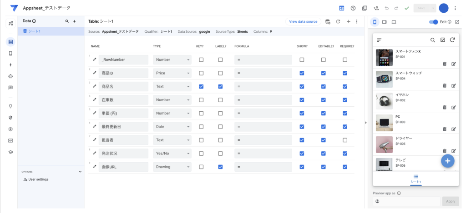Click the regenerate schema refresh icon
This screenshot has height=213, width=466.
click(338, 21)
